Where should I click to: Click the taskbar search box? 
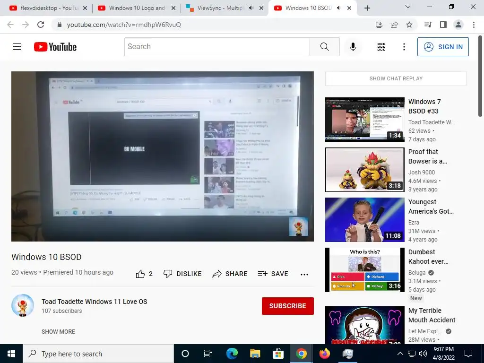click(98, 354)
